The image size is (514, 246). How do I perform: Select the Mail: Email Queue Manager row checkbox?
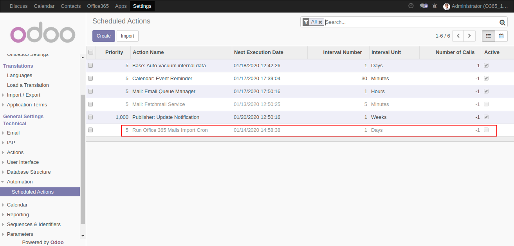coord(90,91)
